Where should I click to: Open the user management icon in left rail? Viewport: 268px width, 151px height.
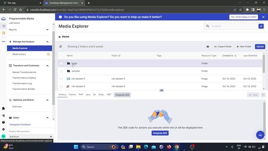click(x=3, y=115)
